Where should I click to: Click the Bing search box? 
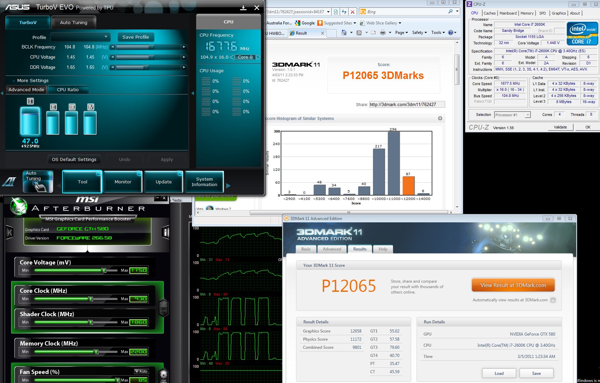402,12
